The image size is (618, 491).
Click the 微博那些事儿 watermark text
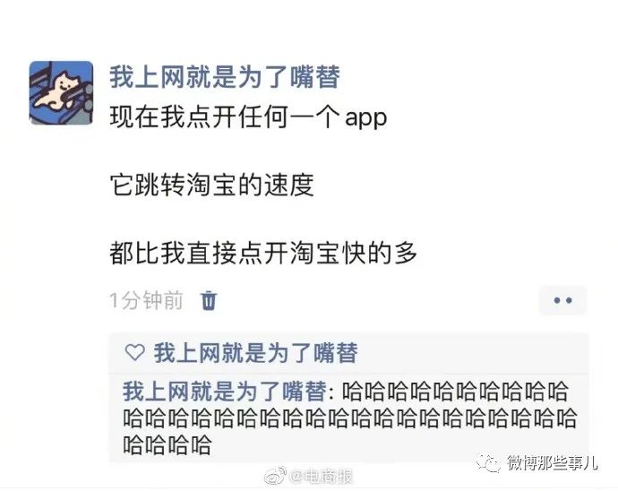[552, 462]
